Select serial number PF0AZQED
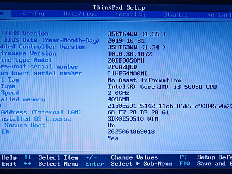Viewport: 232px width, 174px height. click(122, 67)
